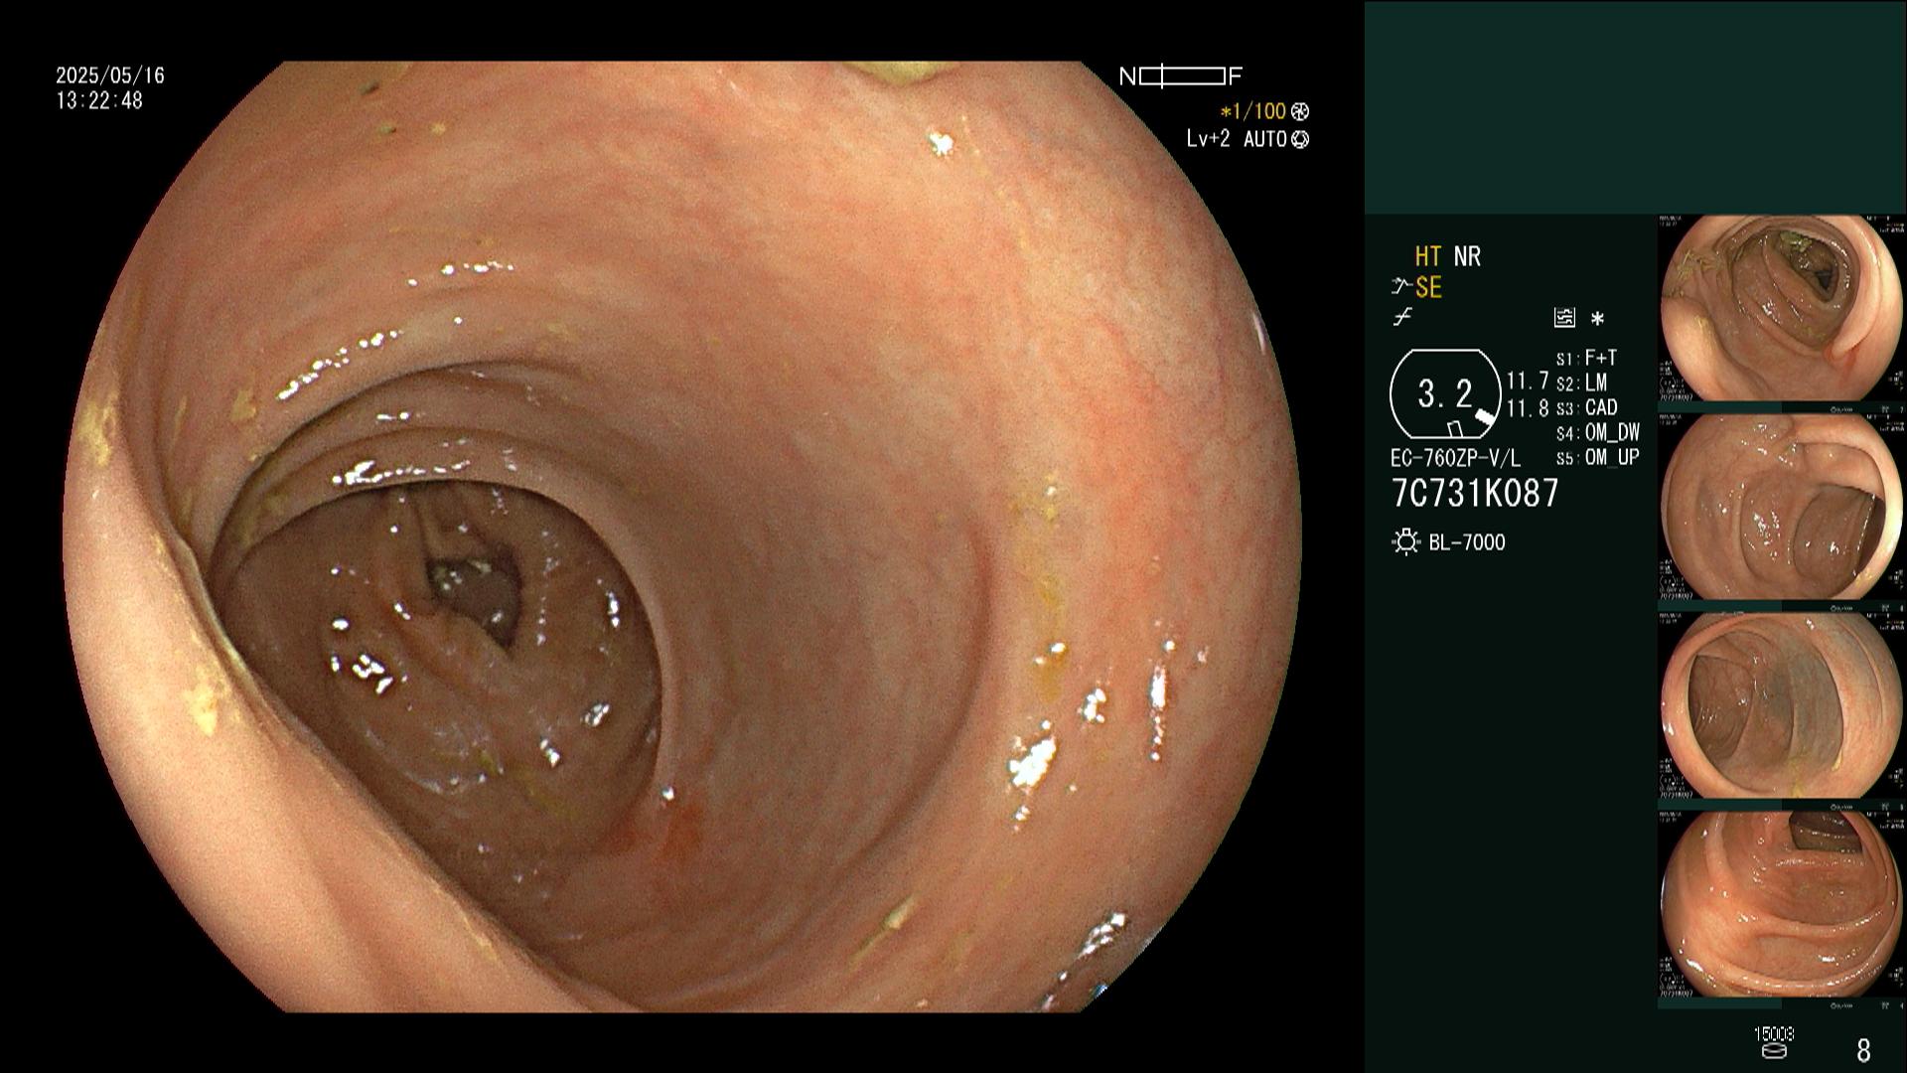Click the time 13:22:48
The image size is (1907, 1073).
click(99, 100)
